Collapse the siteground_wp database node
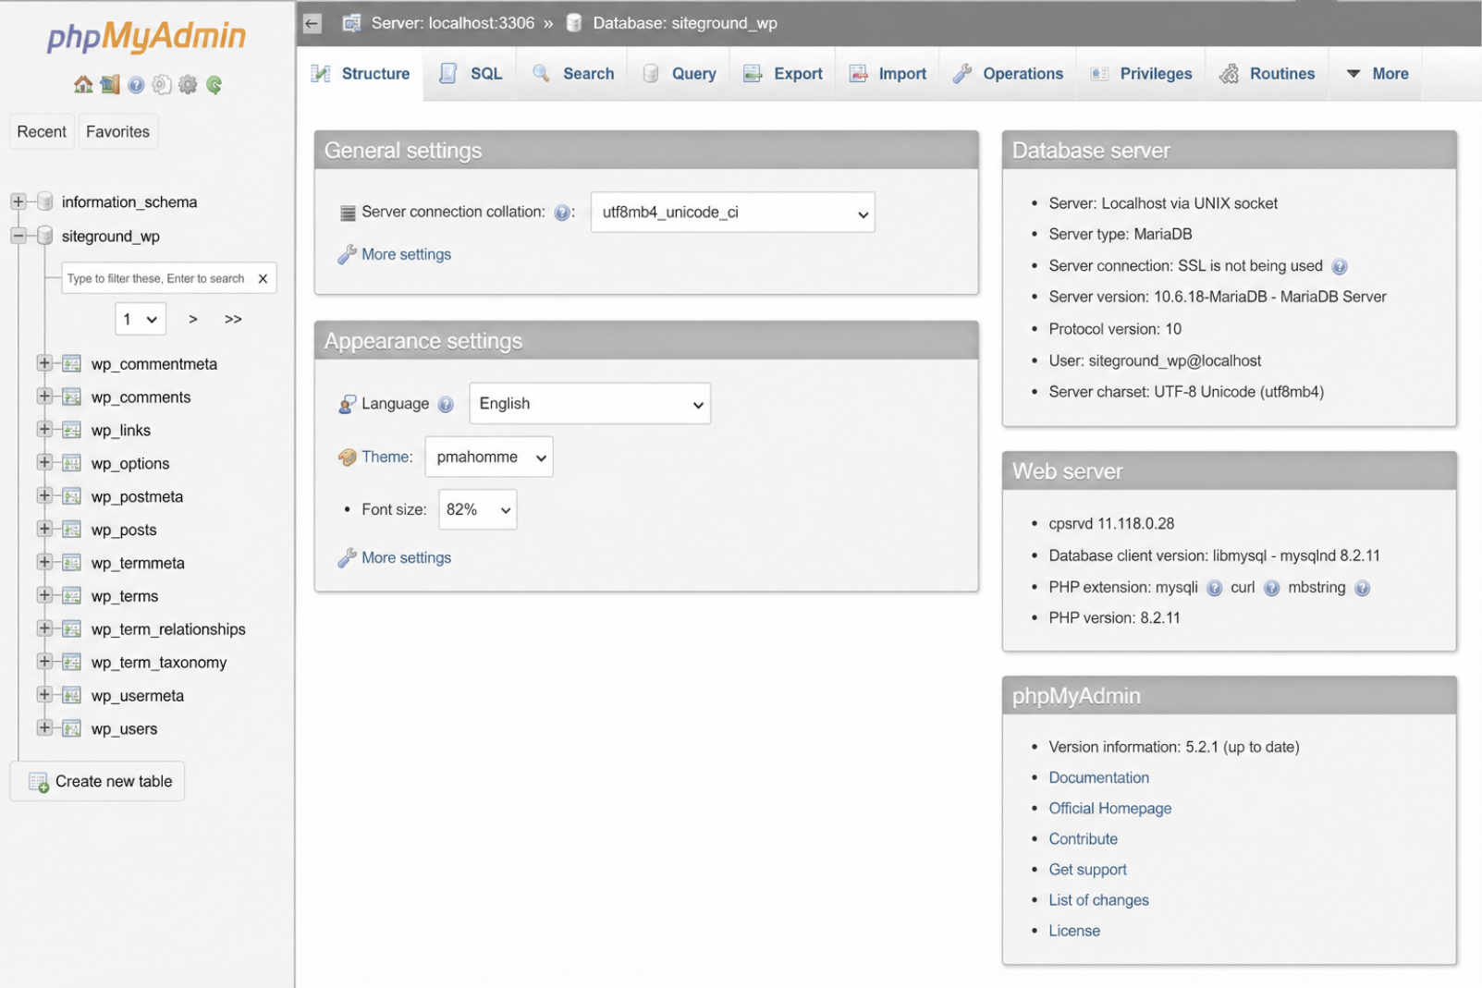This screenshot has height=988, width=1482. [18, 236]
